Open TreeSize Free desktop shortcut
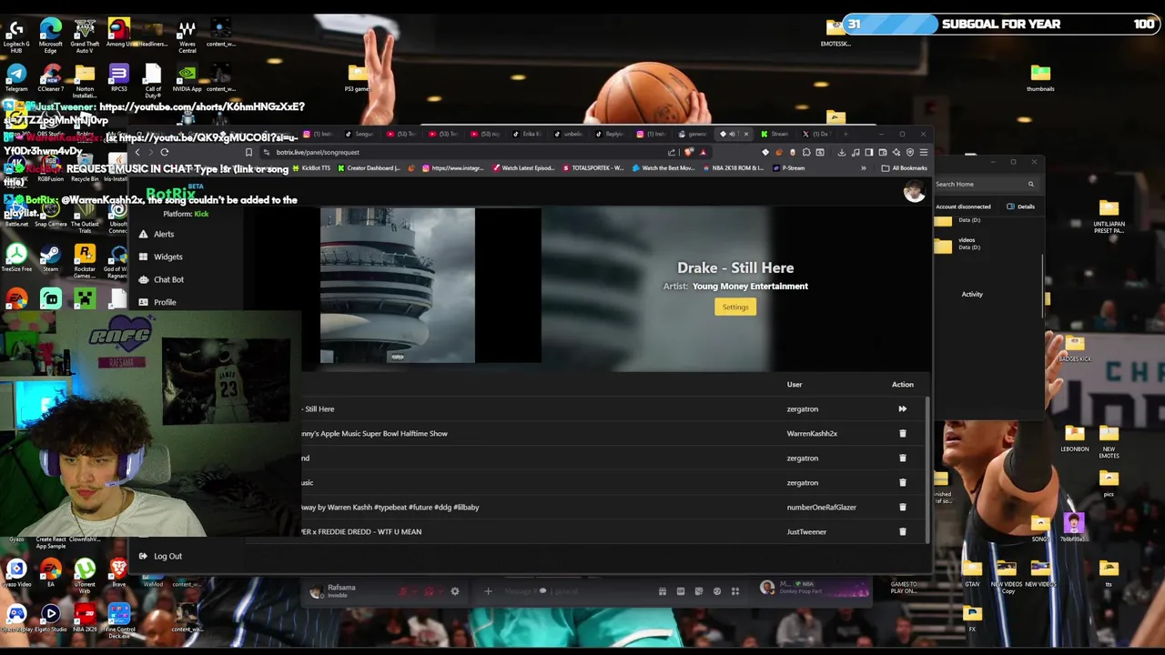 click(x=16, y=257)
